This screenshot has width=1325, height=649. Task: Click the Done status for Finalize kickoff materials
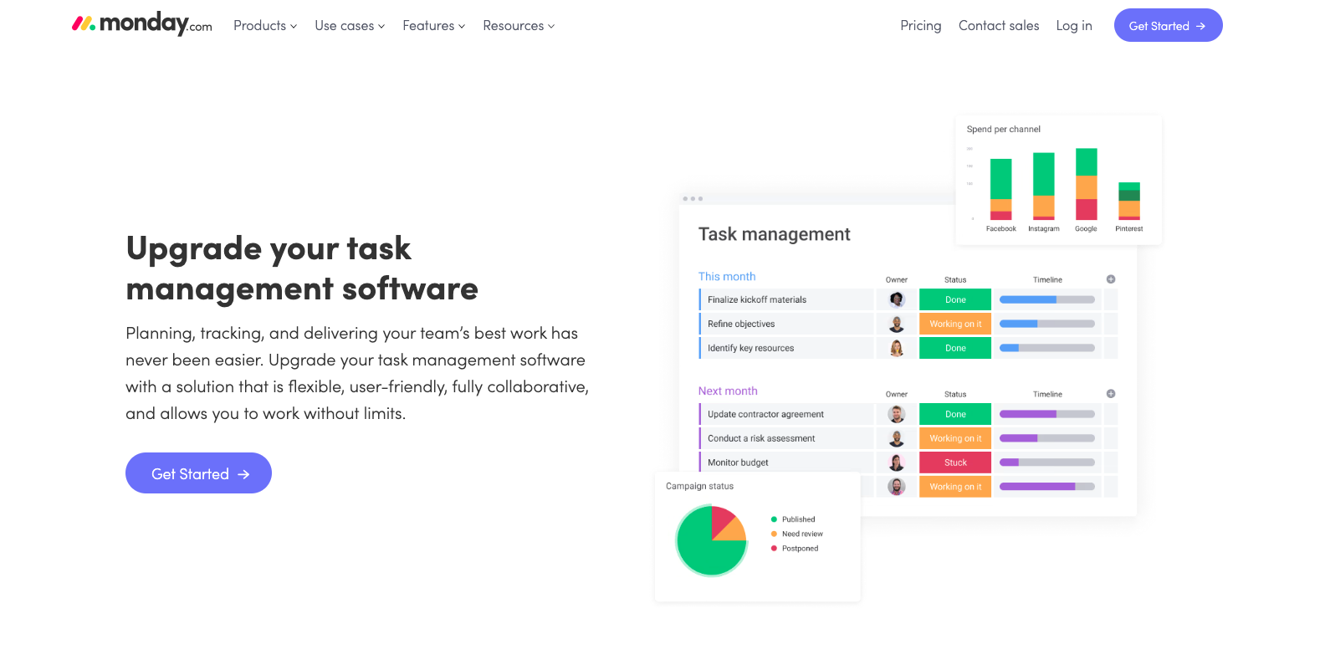click(955, 299)
